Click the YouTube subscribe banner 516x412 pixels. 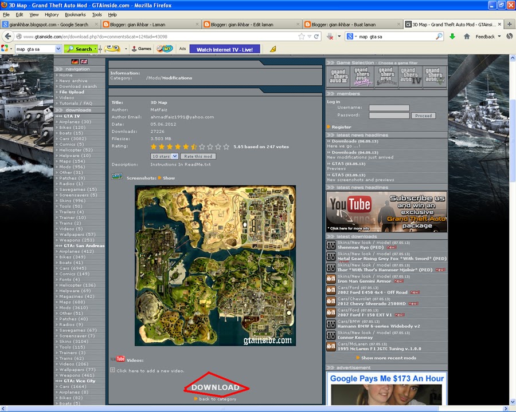pyautogui.click(x=386, y=212)
